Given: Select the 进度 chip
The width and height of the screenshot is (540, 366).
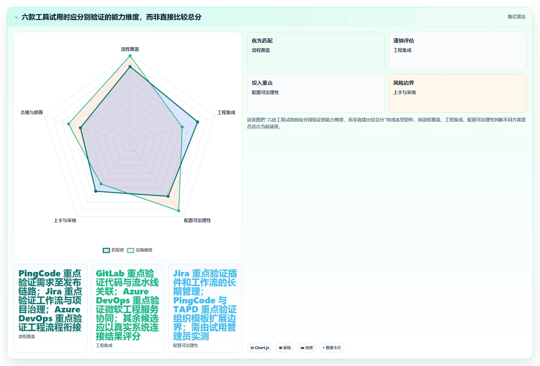Looking at the screenshot, I should [x=306, y=348].
